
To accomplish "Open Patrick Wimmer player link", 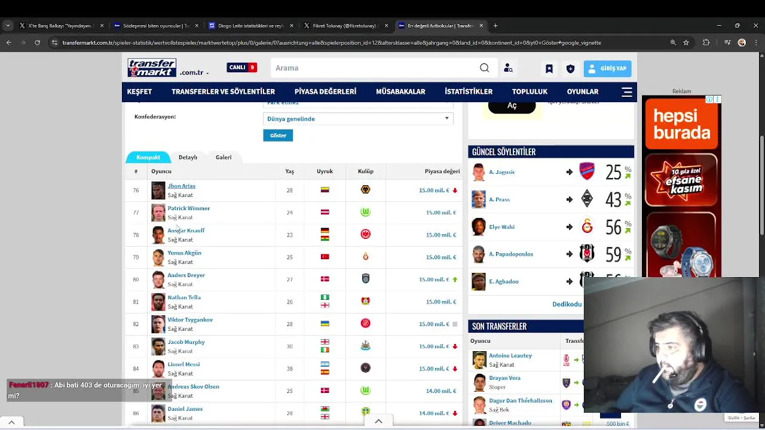I will (x=188, y=208).
